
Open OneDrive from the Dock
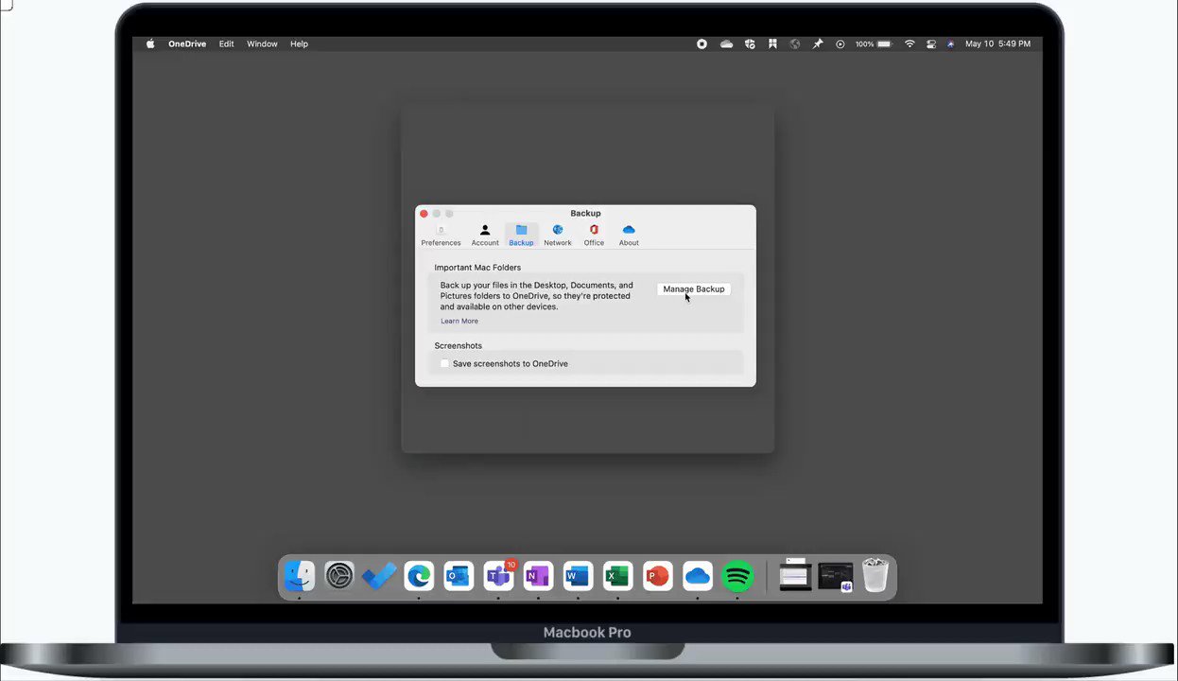click(x=697, y=575)
